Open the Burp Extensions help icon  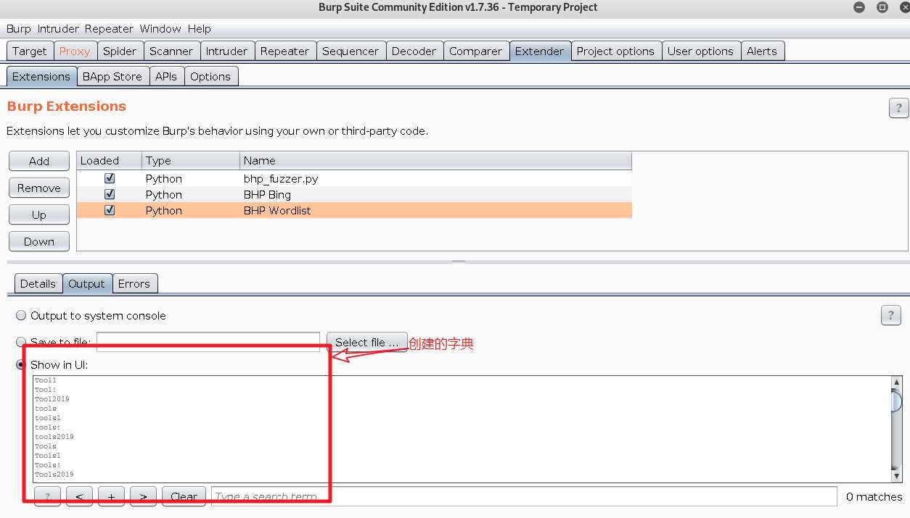[898, 109]
